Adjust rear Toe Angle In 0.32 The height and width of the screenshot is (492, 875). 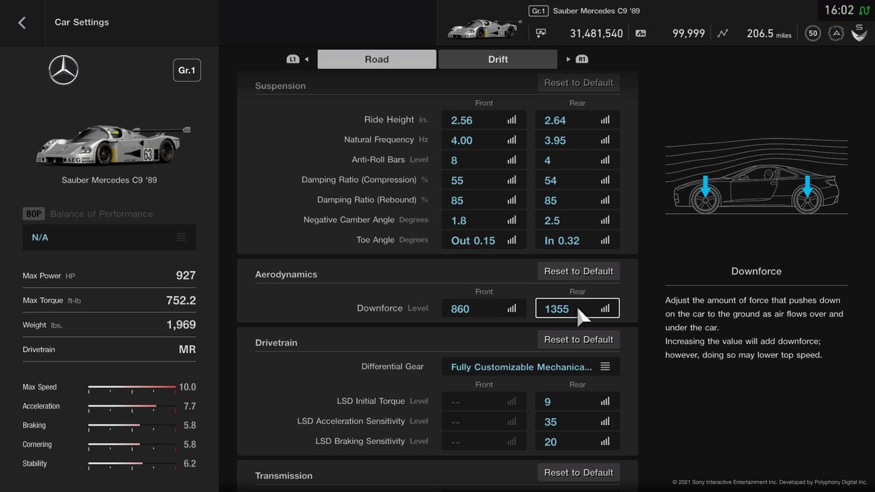[x=578, y=240]
